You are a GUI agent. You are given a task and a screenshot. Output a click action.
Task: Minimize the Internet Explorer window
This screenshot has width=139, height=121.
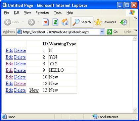click(120, 5)
